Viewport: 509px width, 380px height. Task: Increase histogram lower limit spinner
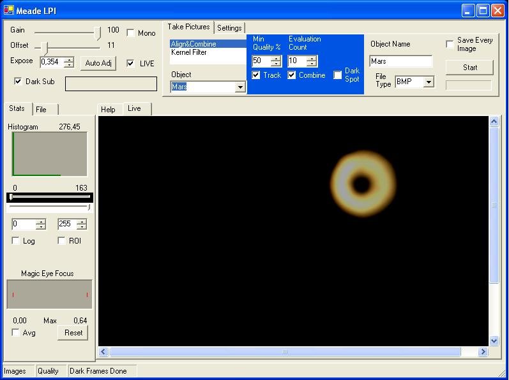click(41, 222)
